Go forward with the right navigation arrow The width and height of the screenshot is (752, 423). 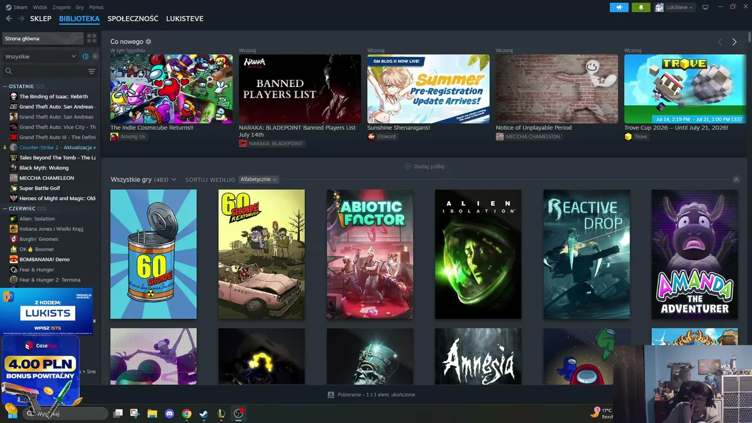tap(21, 19)
